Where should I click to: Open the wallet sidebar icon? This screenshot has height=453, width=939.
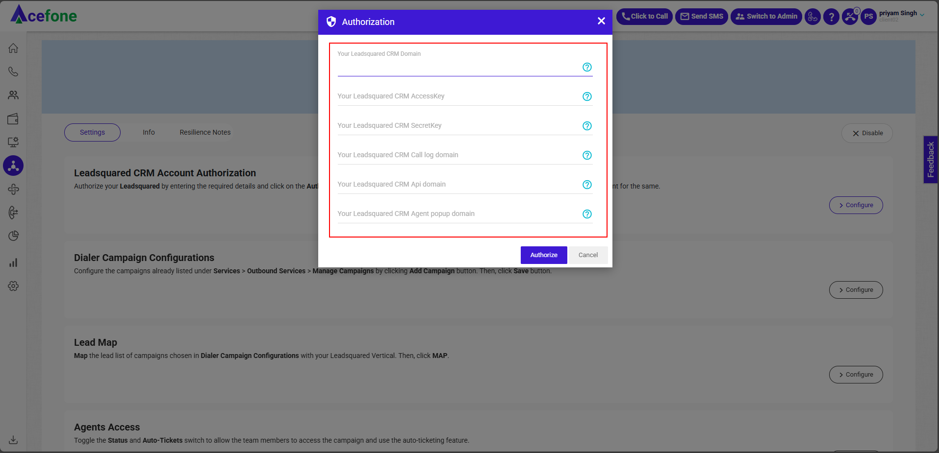click(13, 119)
